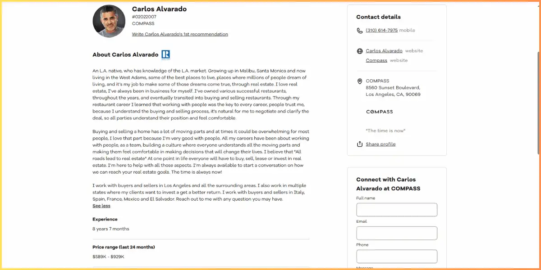Click the Share profile link
The image size is (541, 270).
381,144
